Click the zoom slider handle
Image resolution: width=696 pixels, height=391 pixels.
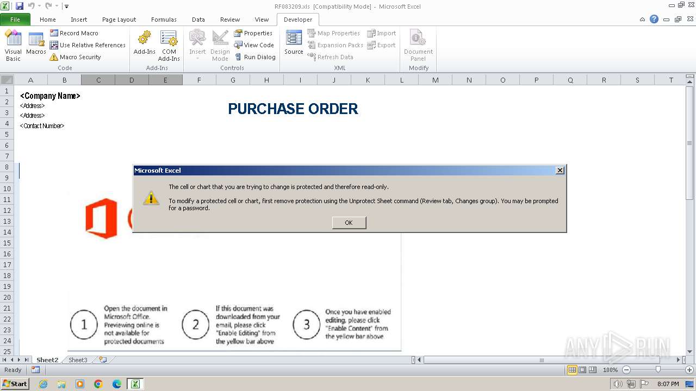tap(658, 370)
